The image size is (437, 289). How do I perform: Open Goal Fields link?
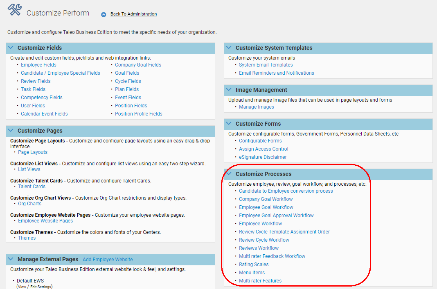click(127, 73)
